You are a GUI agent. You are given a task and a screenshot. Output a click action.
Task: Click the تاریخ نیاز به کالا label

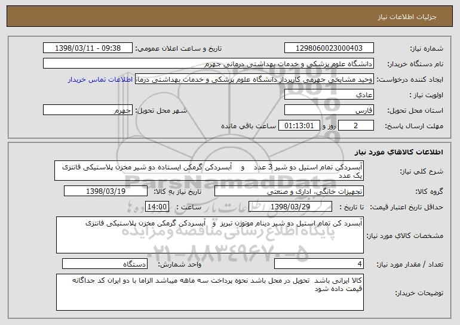[x=177, y=191]
